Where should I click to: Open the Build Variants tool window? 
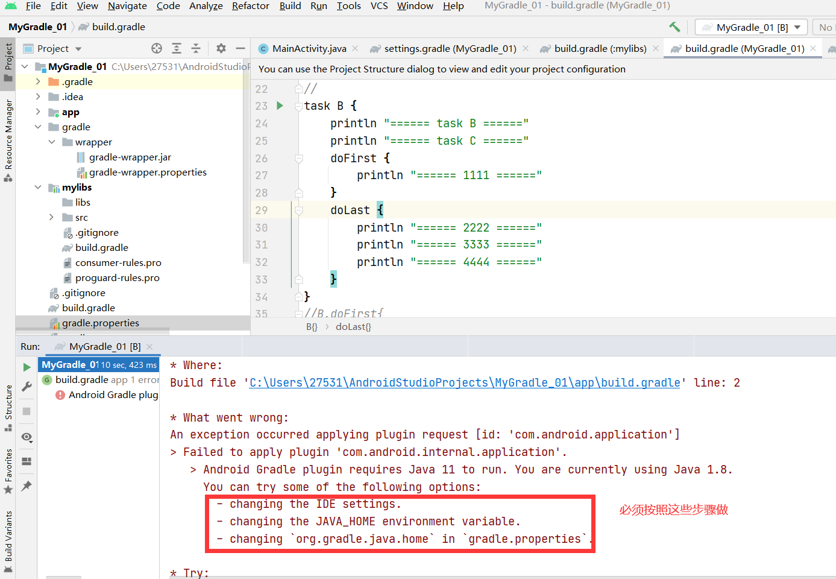pos(8,540)
